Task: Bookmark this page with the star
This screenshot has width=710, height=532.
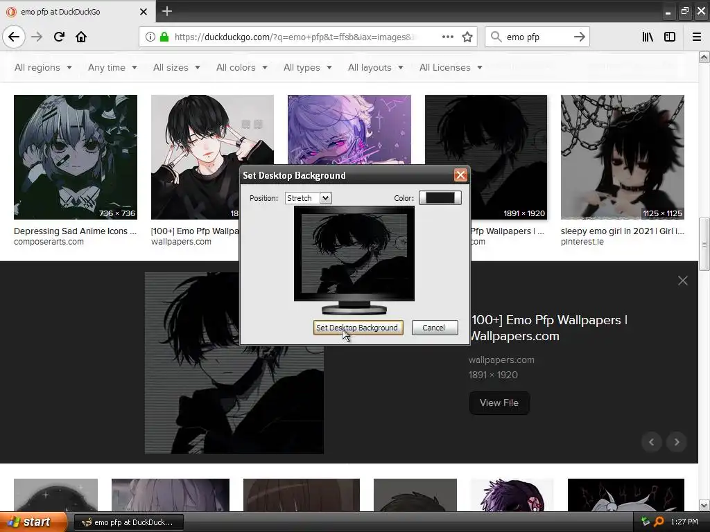Action: point(467,37)
